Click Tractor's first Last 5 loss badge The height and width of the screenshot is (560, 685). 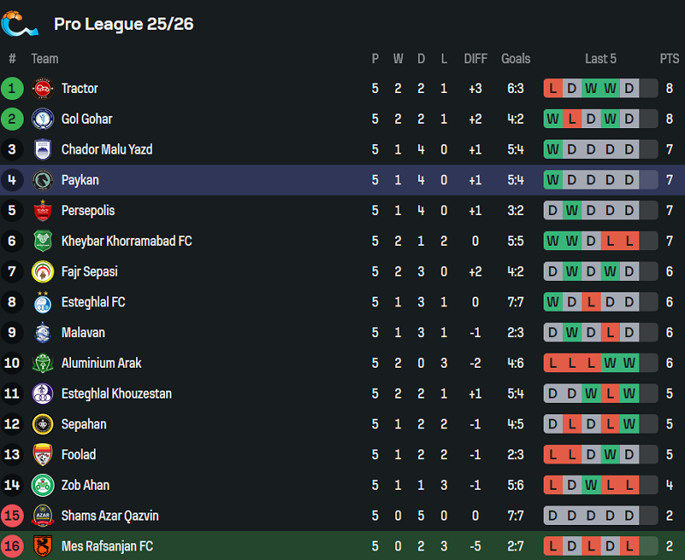click(553, 89)
